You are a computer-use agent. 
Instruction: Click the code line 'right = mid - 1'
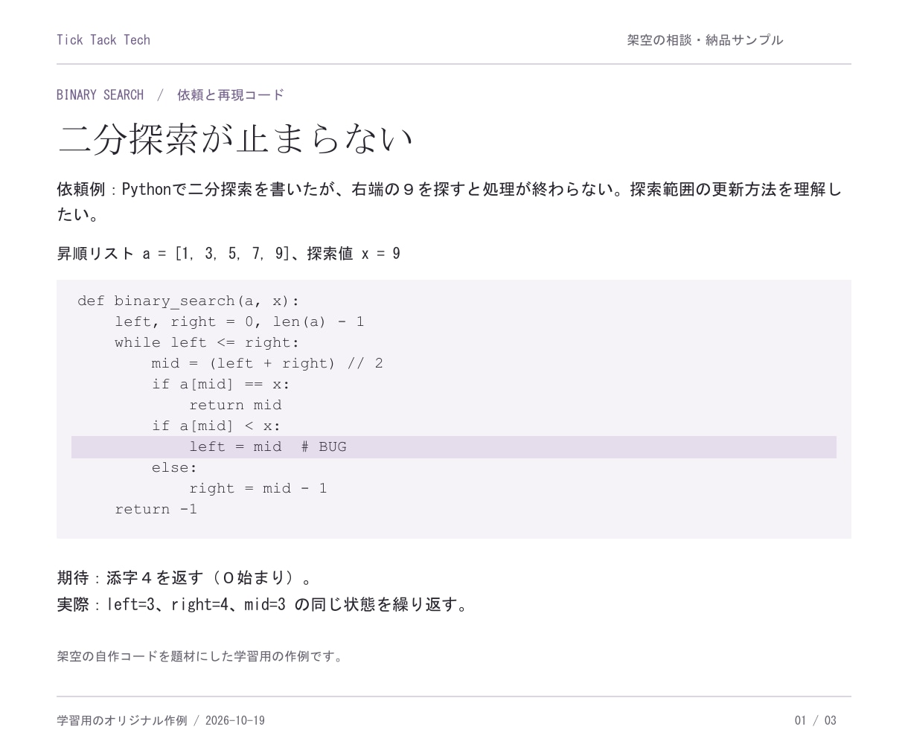258,488
